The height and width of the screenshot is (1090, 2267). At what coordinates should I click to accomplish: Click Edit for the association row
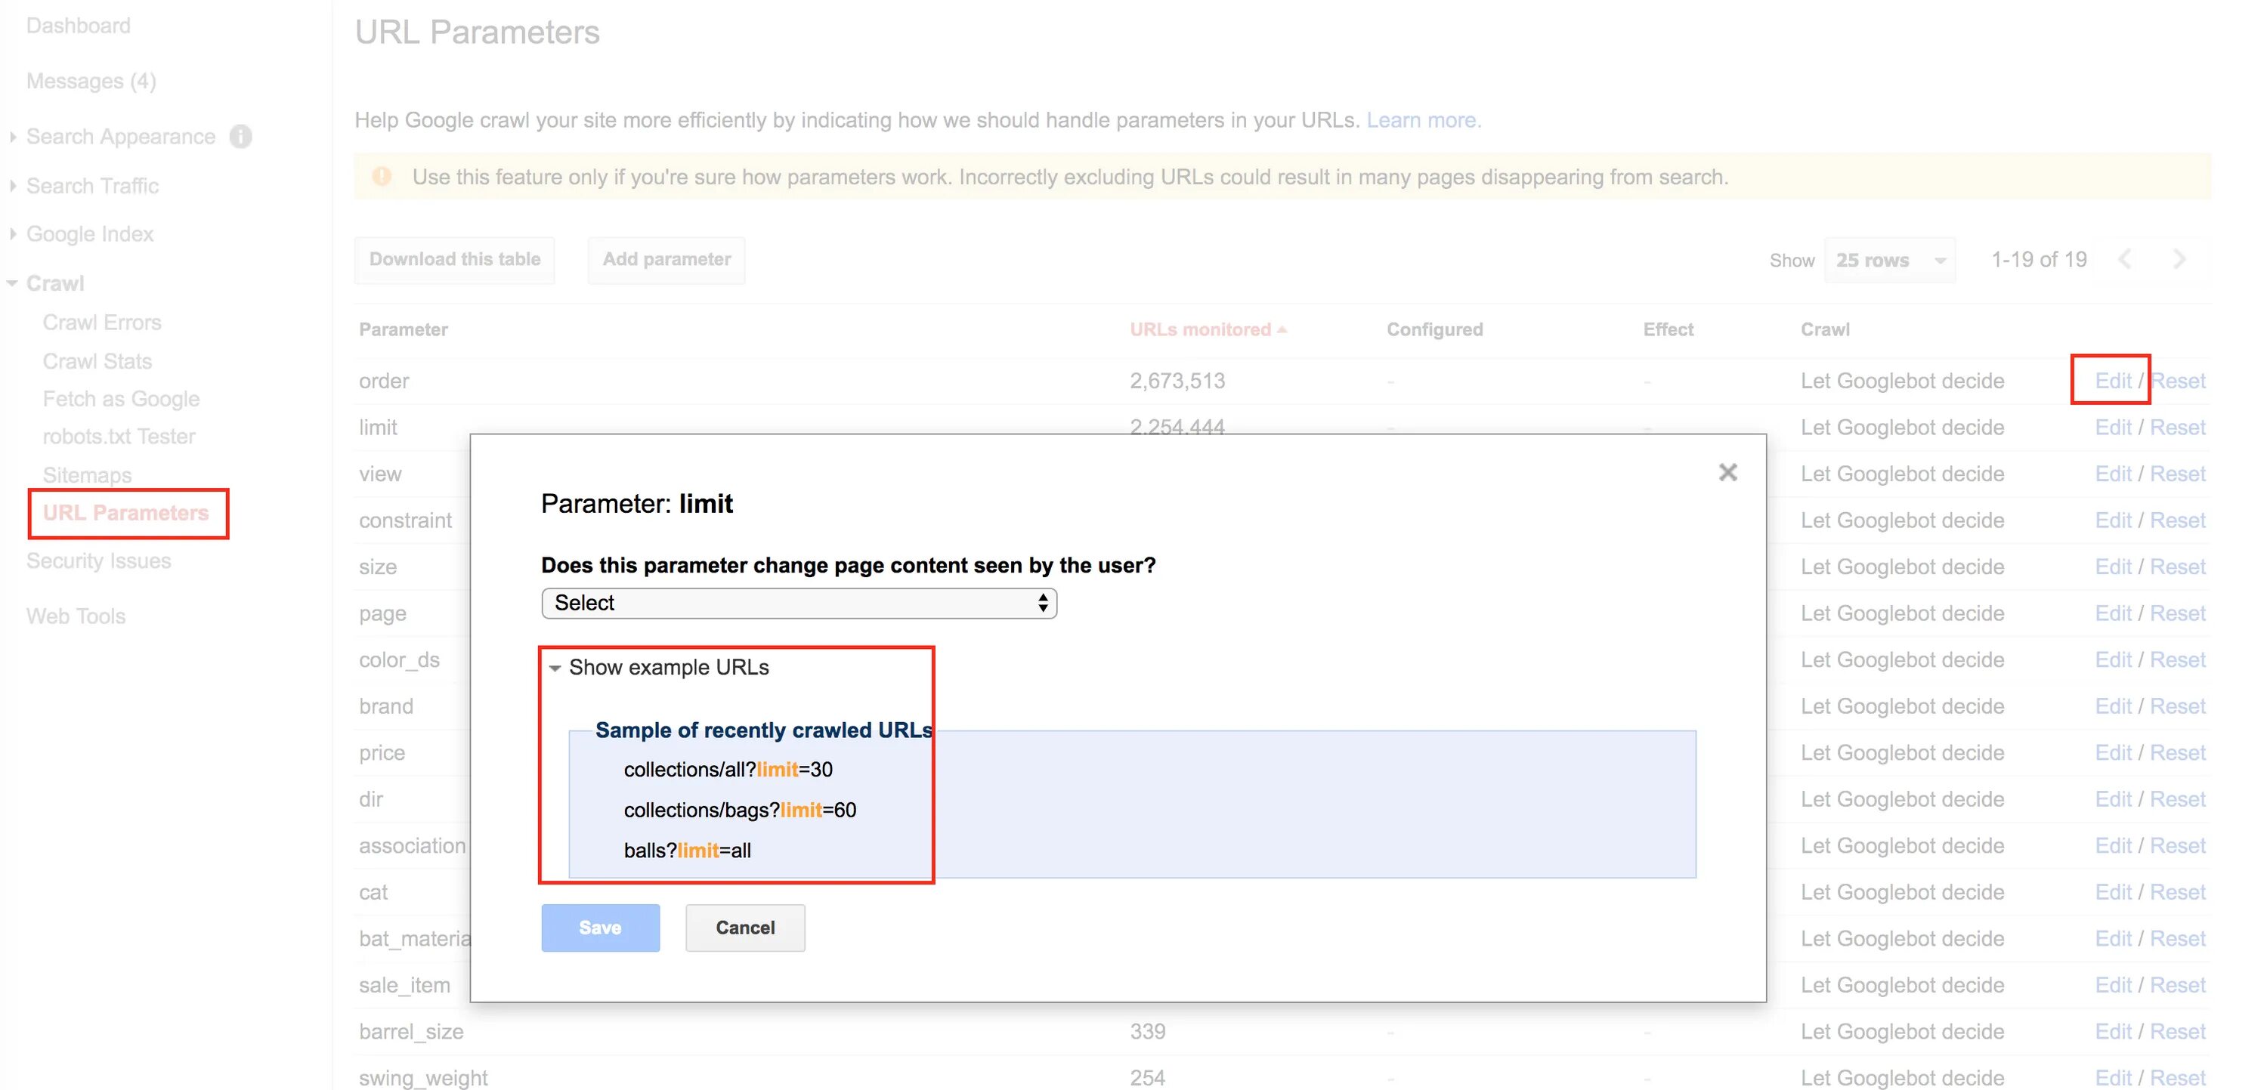(x=2113, y=846)
